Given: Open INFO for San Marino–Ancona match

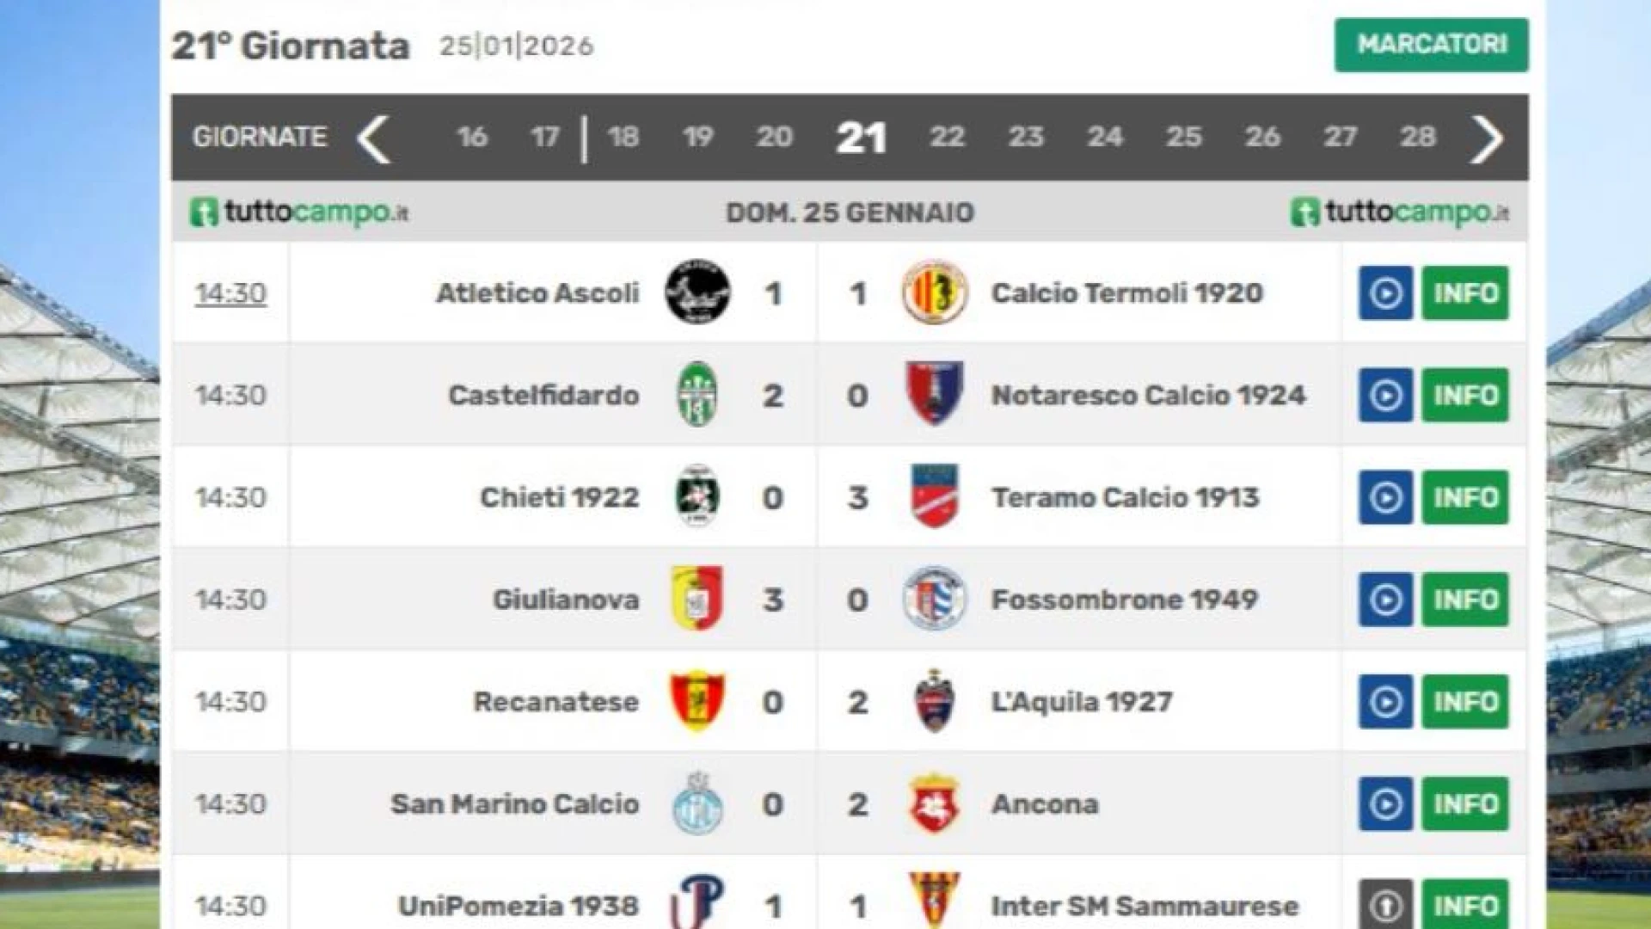Looking at the screenshot, I should [x=1465, y=803].
